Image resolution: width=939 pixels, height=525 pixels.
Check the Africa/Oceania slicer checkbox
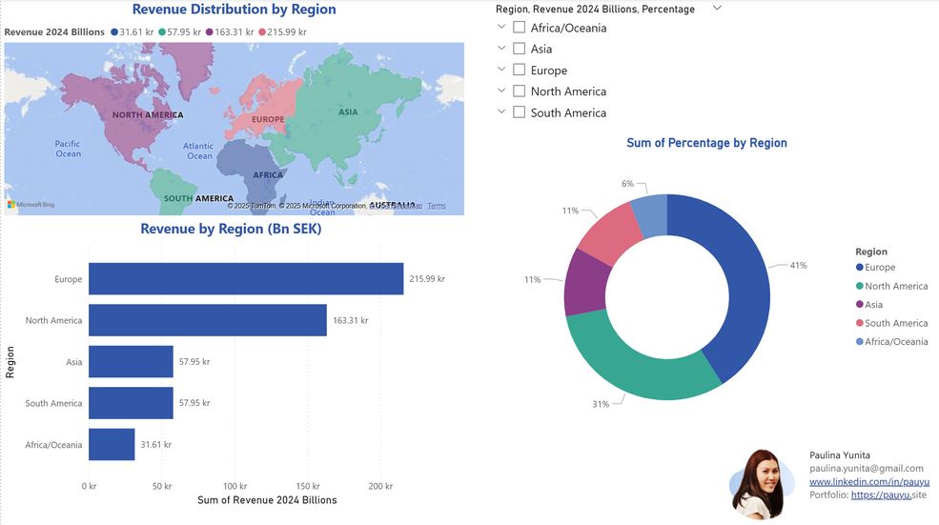(x=520, y=28)
